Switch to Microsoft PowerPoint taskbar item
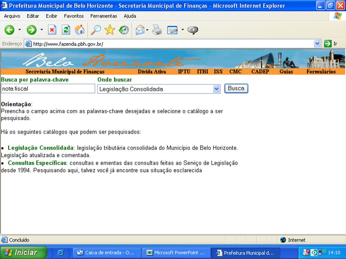 (176, 253)
